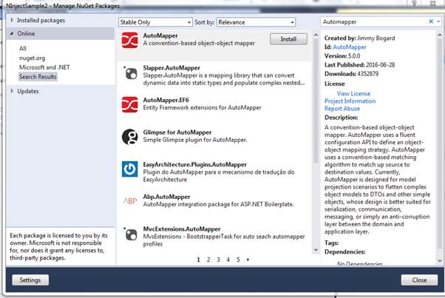Click in the Automapper search field
The width and height of the screenshot is (445, 298).
374,22
